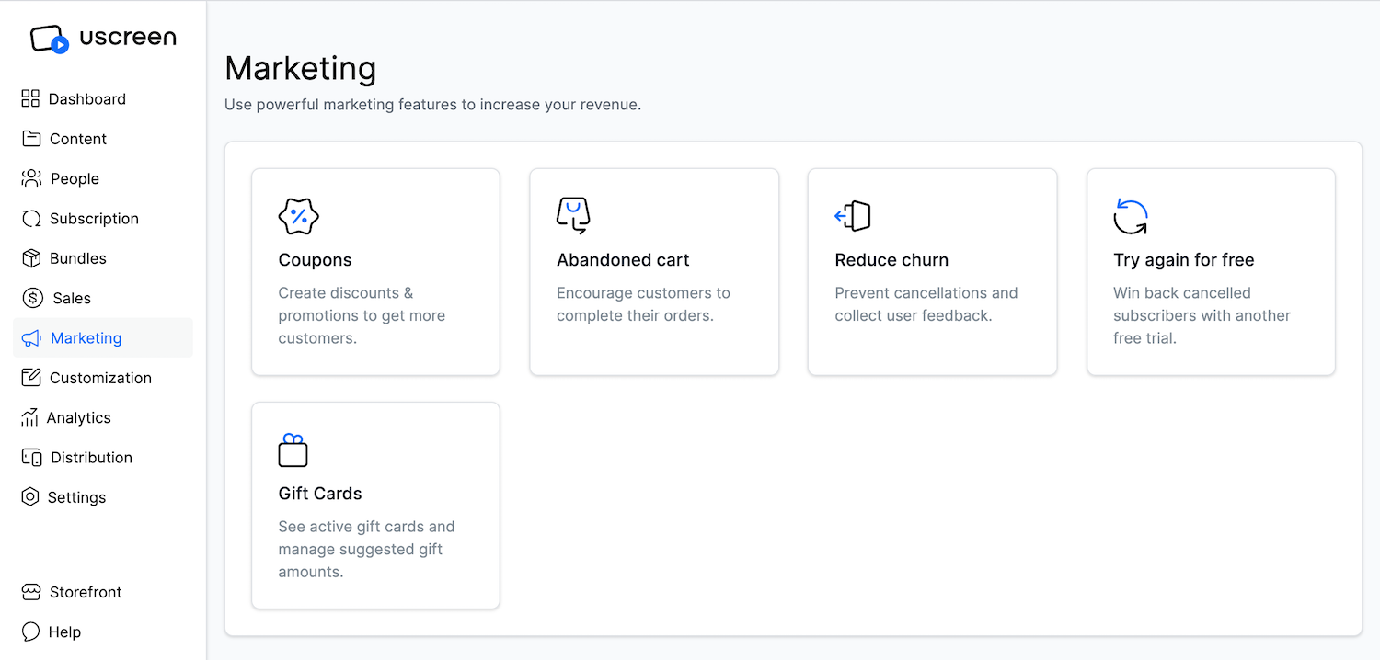Viewport: 1380px width, 660px height.
Task: Navigate to the Sales label
Action: (x=72, y=298)
